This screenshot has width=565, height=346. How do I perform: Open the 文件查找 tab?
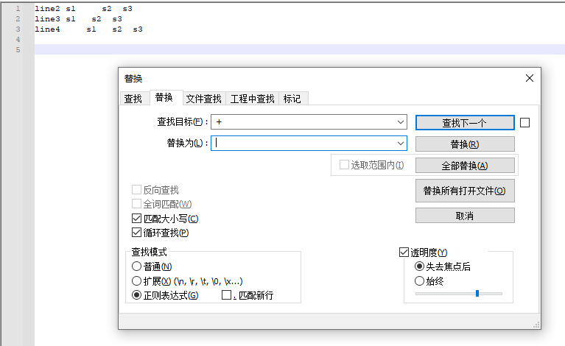coord(203,99)
